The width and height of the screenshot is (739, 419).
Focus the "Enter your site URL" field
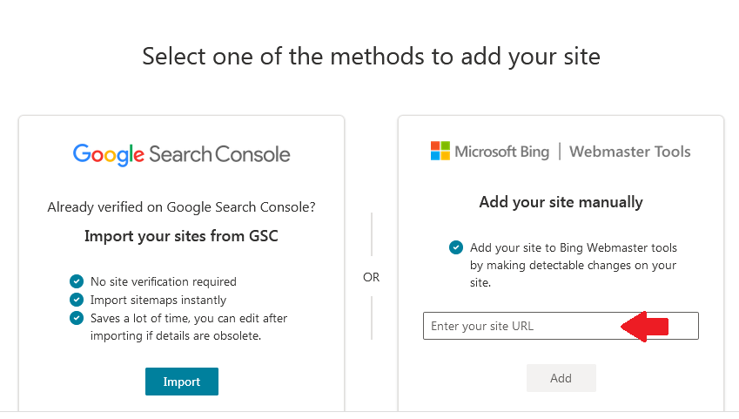click(x=522, y=326)
